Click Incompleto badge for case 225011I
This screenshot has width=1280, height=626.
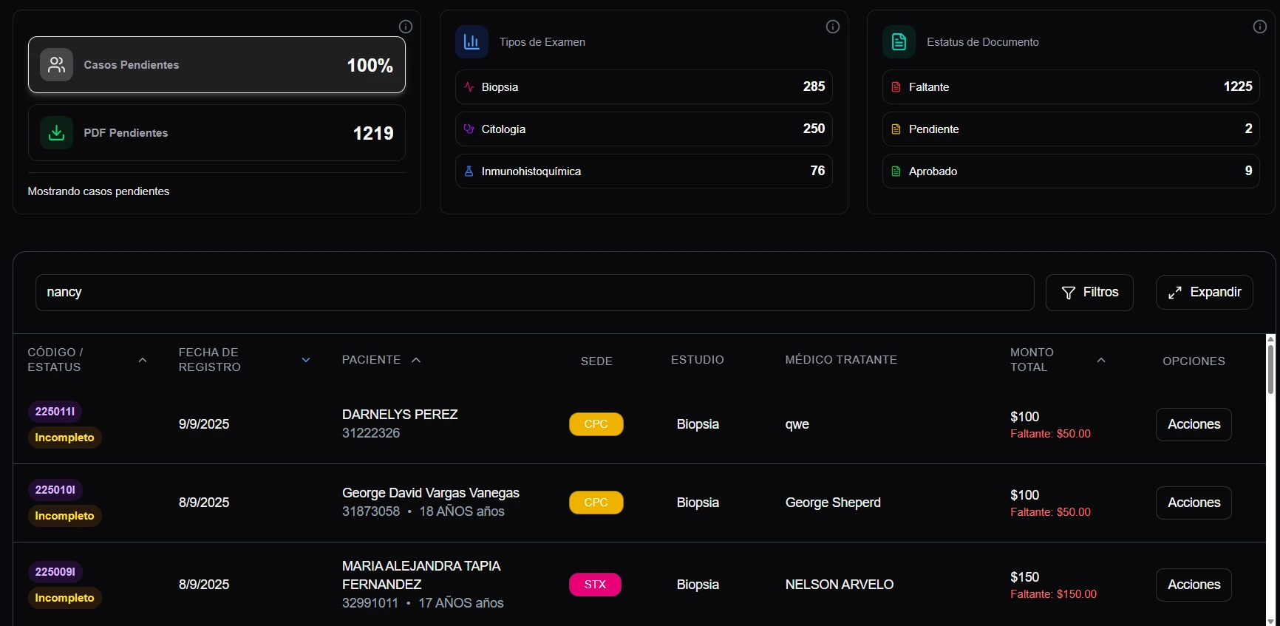[65, 438]
